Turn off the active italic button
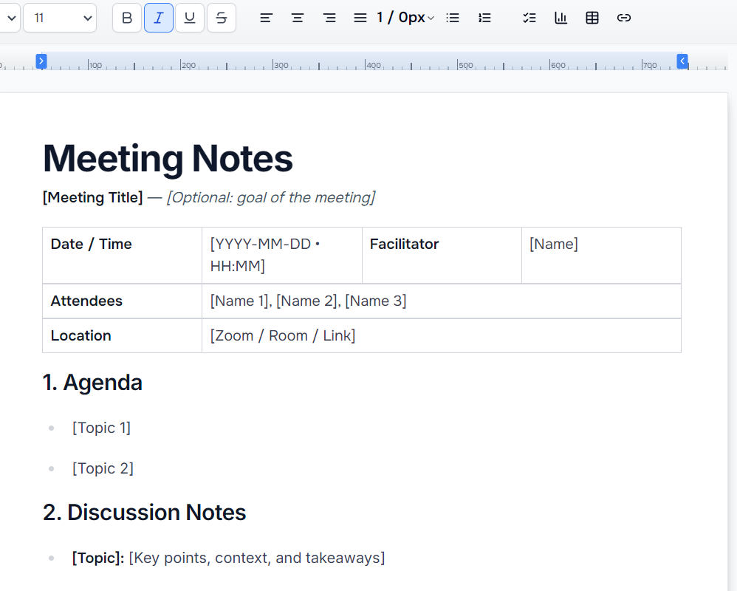This screenshot has width=737, height=591. pyautogui.click(x=159, y=18)
